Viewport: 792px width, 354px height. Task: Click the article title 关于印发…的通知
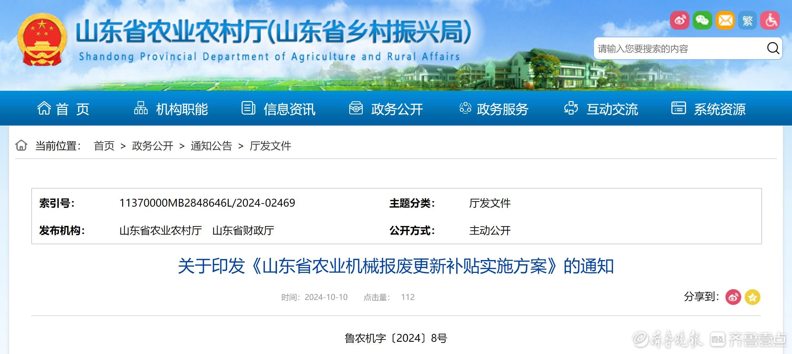(x=396, y=266)
